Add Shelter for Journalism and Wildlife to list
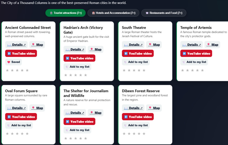The image size is (228, 145). (x=77, y=130)
